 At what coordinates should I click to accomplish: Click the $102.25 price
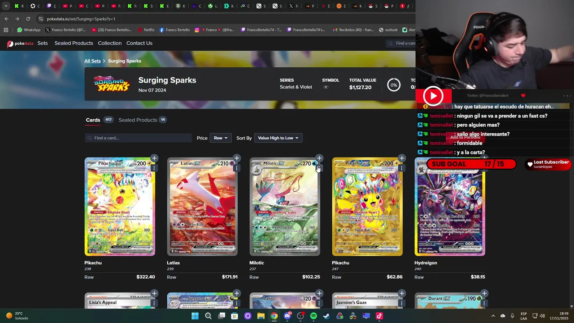[311, 277]
